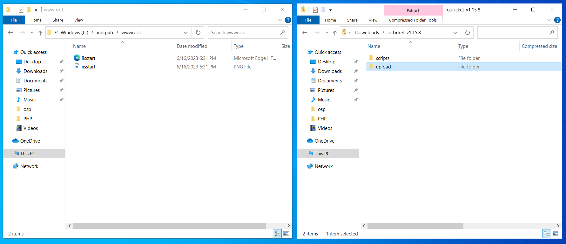The height and width of the screenshot is (244, 566).
Task: Click horizontal scrollbar in osTicket window
Action: (415, 226)
